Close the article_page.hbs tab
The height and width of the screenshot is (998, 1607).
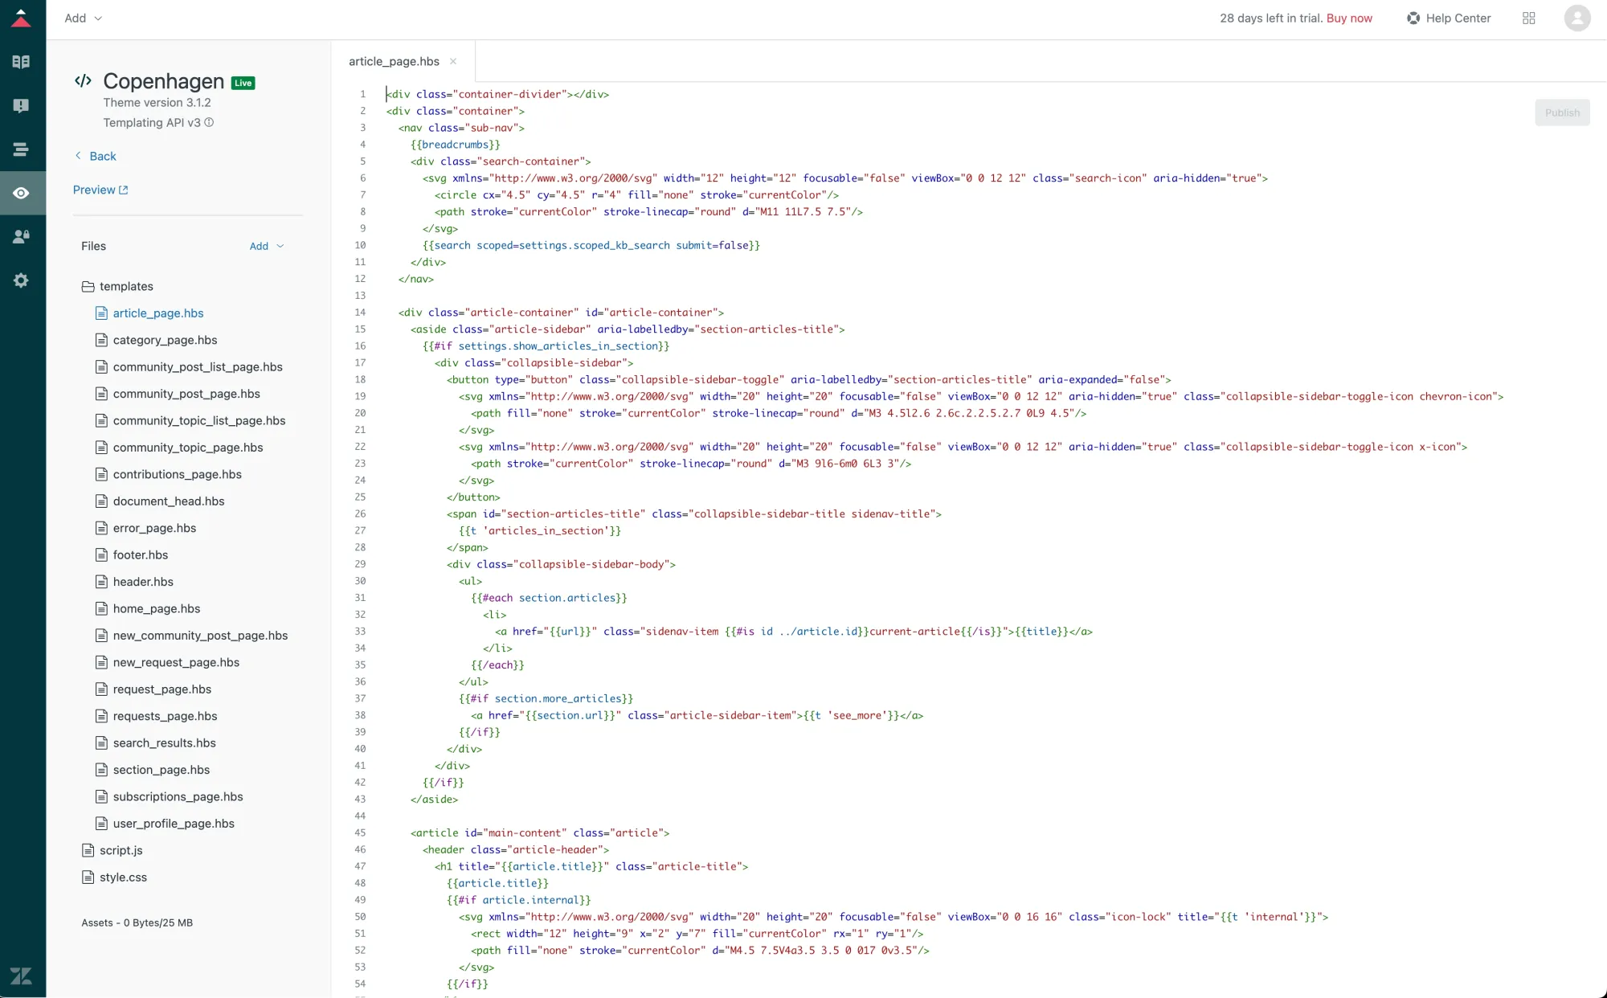point(453,62)
